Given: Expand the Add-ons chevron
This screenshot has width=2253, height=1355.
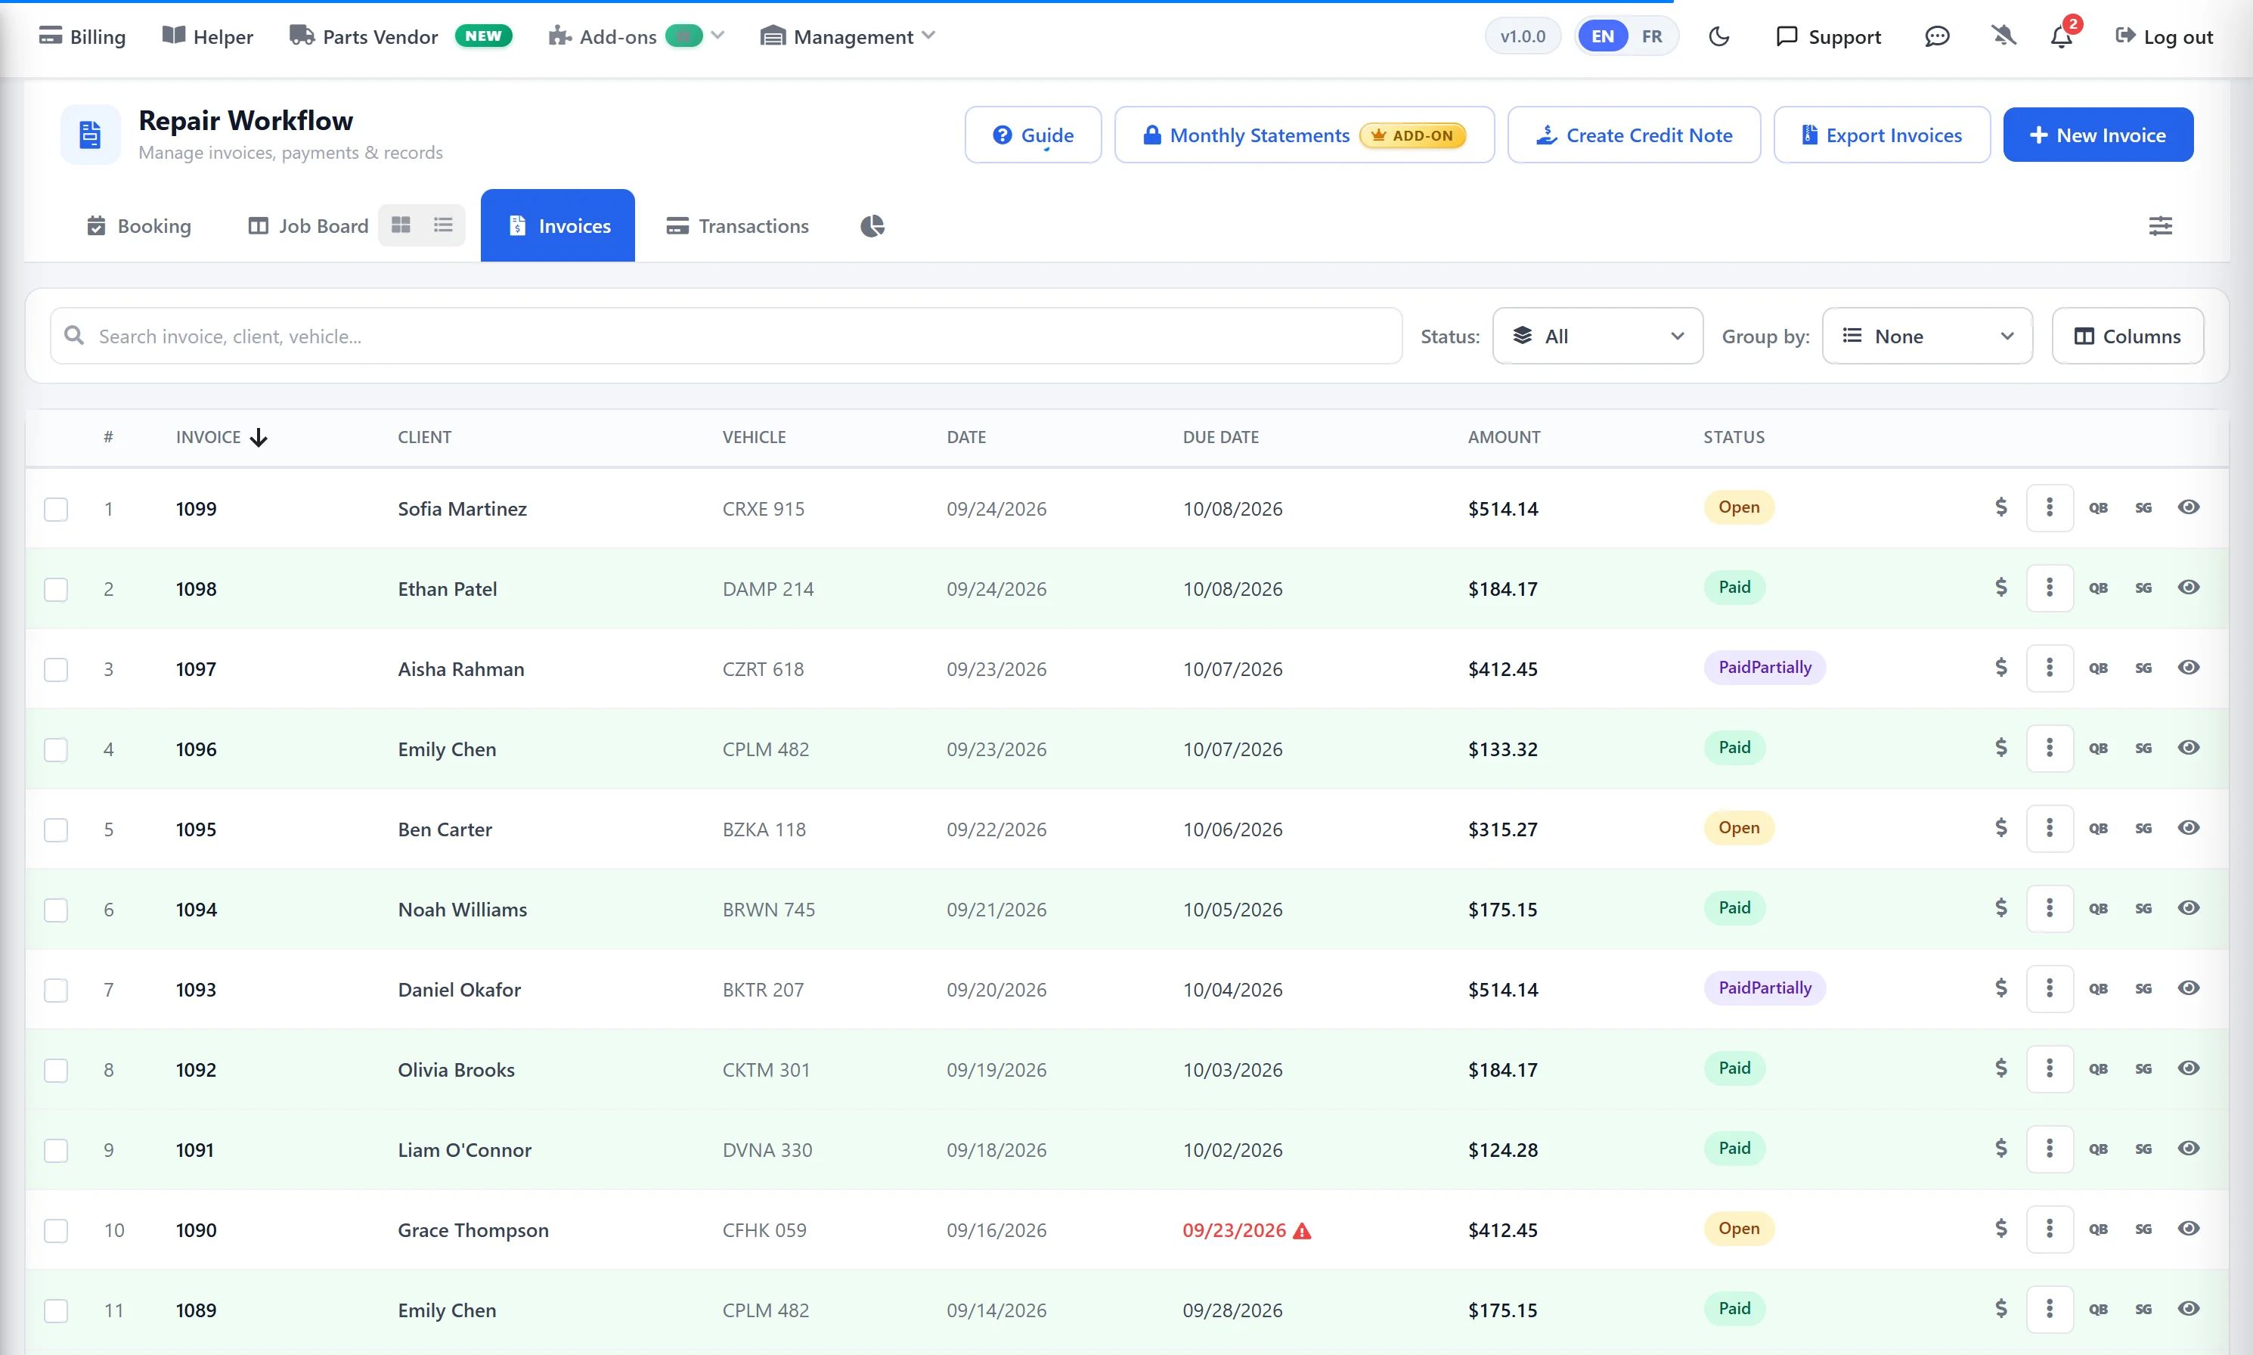Looking at the screenshot, I should coord(717,36).
